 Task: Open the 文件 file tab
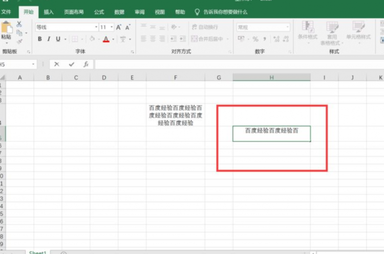pyautogui.click(x=6, y=12)
